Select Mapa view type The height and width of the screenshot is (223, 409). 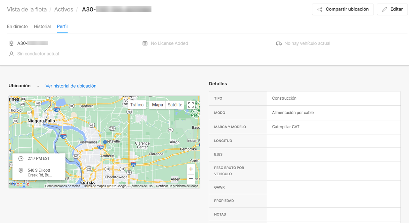click(157, 105)
